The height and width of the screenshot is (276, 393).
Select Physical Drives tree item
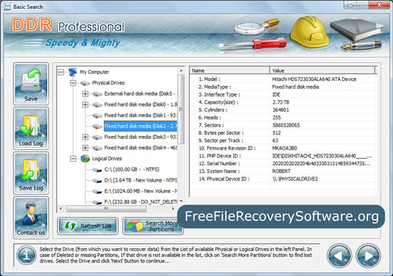point(109,83)
